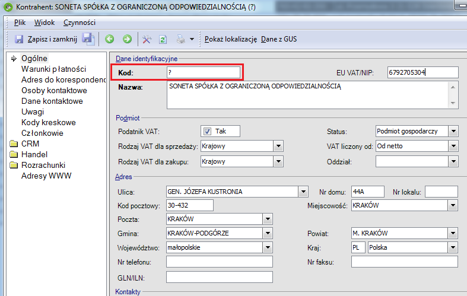
Task: Click the Zapisz i zamknij save icon
Action: coord(19,39)
